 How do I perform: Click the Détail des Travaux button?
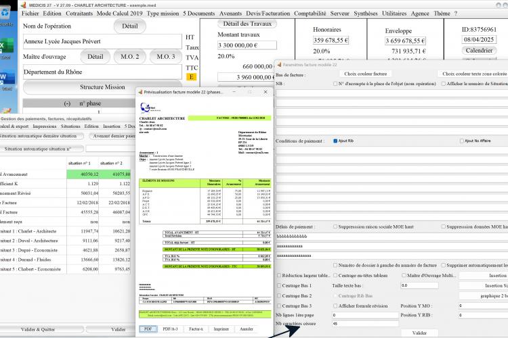point(247,24)
